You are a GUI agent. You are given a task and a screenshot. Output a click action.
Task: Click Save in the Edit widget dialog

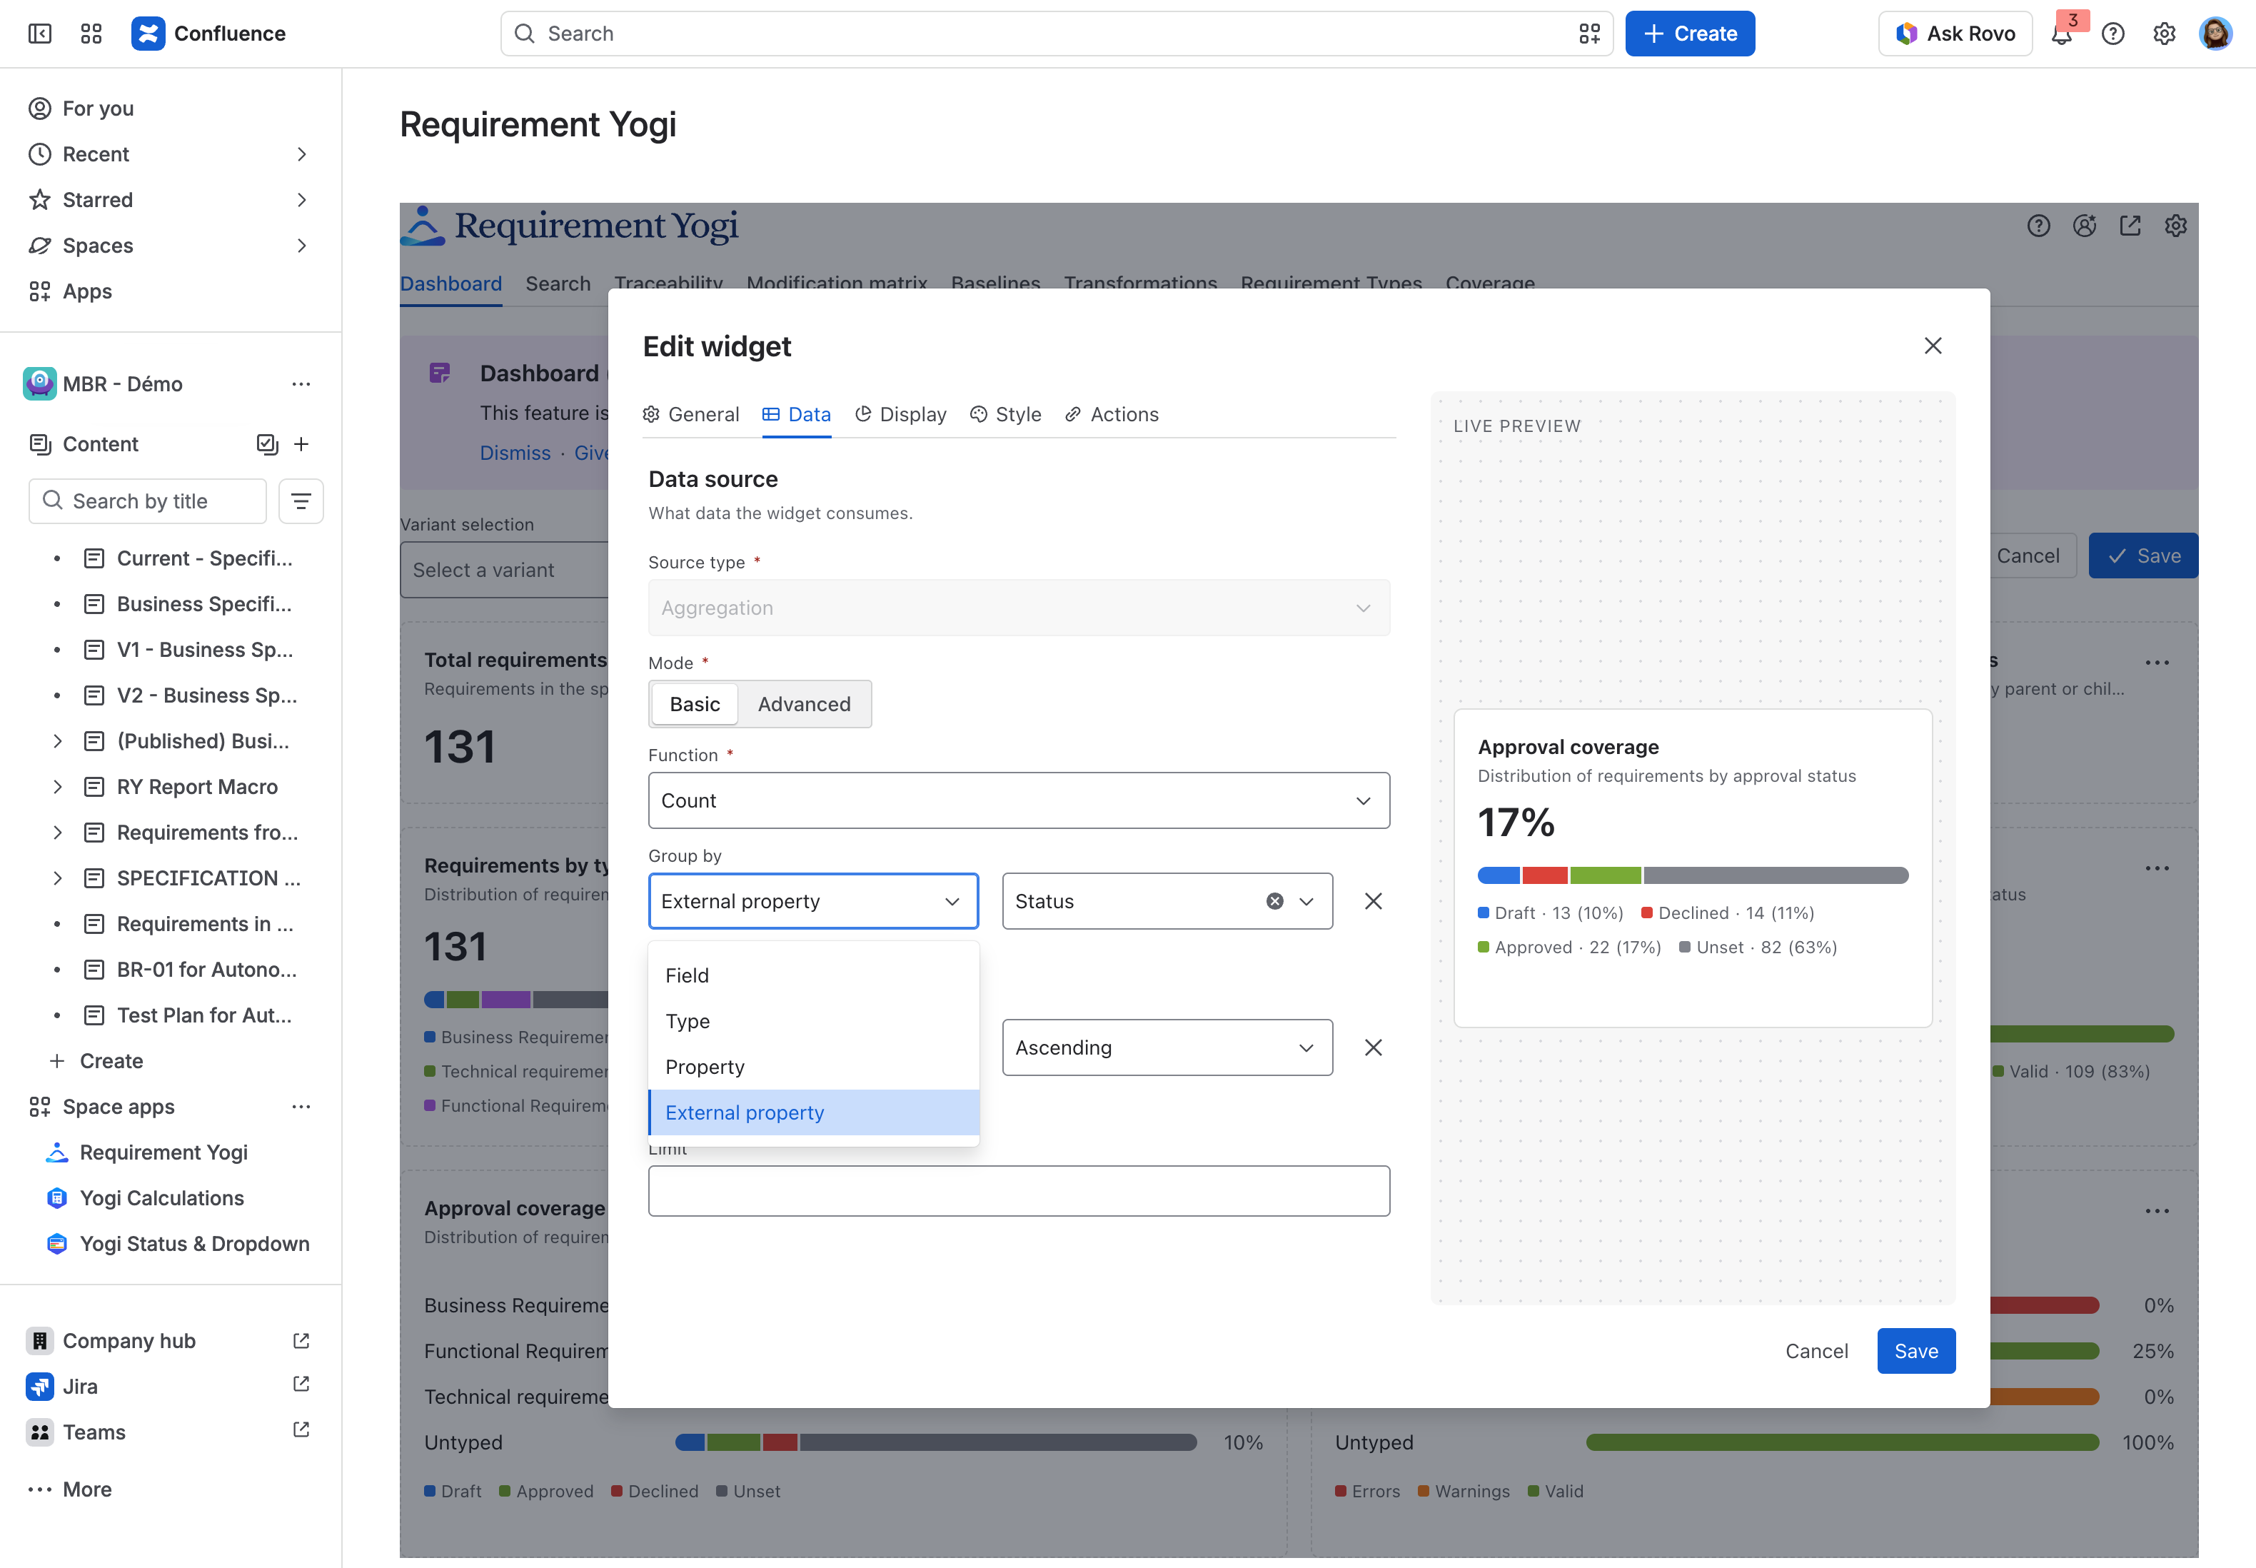pos(1915,1351)
